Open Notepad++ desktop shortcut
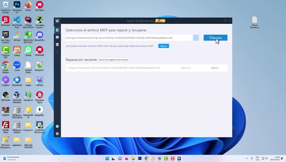The height and width of the screenshot is (162, 286). [x=40, y=66]
